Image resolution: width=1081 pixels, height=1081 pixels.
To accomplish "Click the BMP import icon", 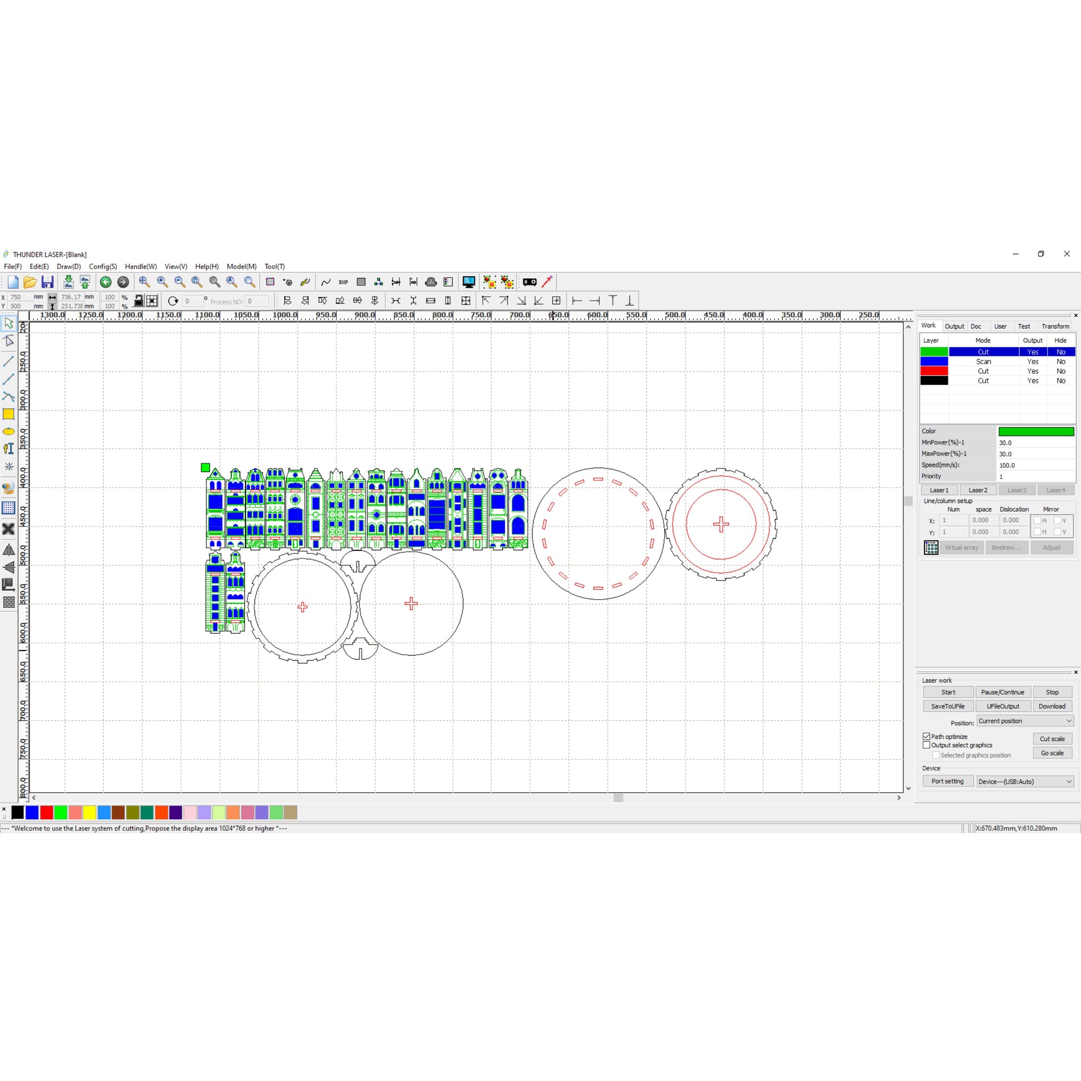I will [343, 282].
